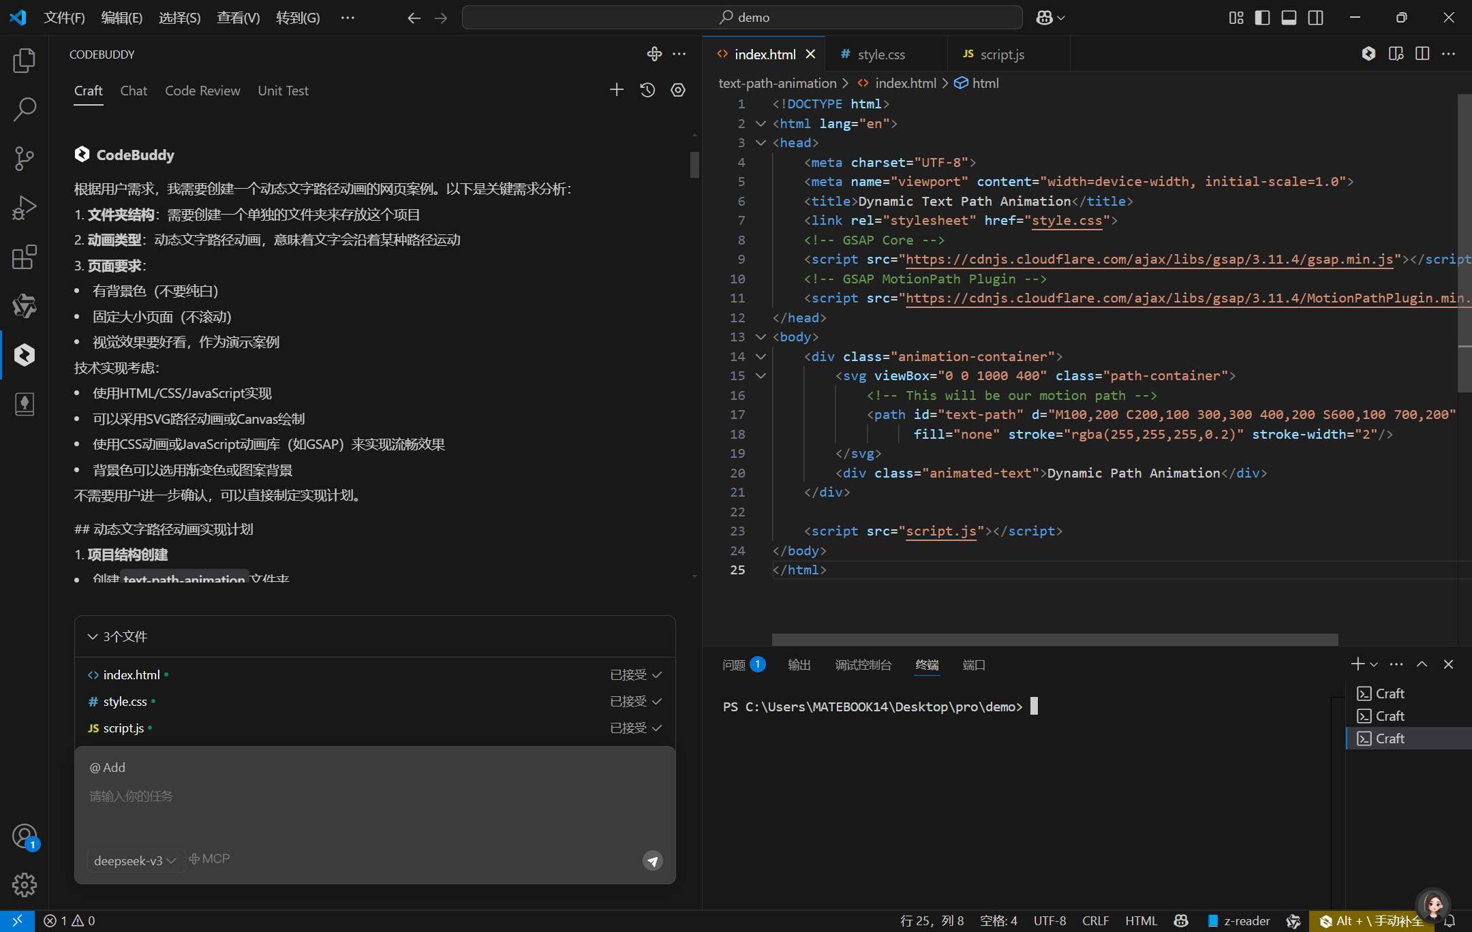The width and height of the screenshot is (1472, 932).
Task: Toggle the secondary sidebar layout button
Action: point(1315,18)
